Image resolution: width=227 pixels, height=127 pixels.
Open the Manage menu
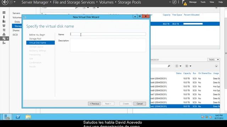193,2
